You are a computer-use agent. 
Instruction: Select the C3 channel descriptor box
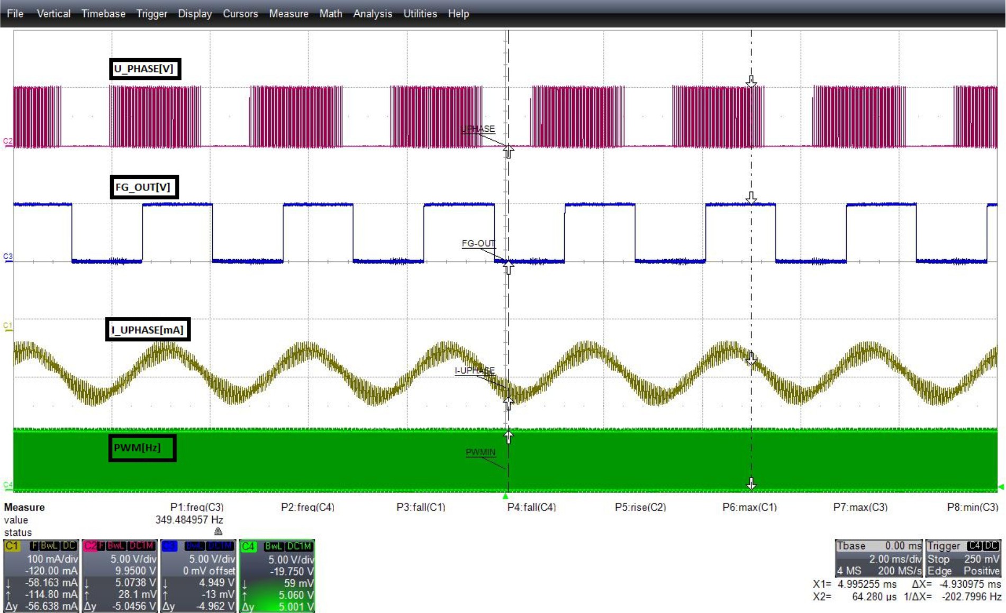point(170,546)
